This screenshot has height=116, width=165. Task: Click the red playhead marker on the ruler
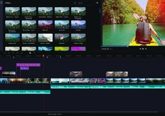tap(43, 56)
